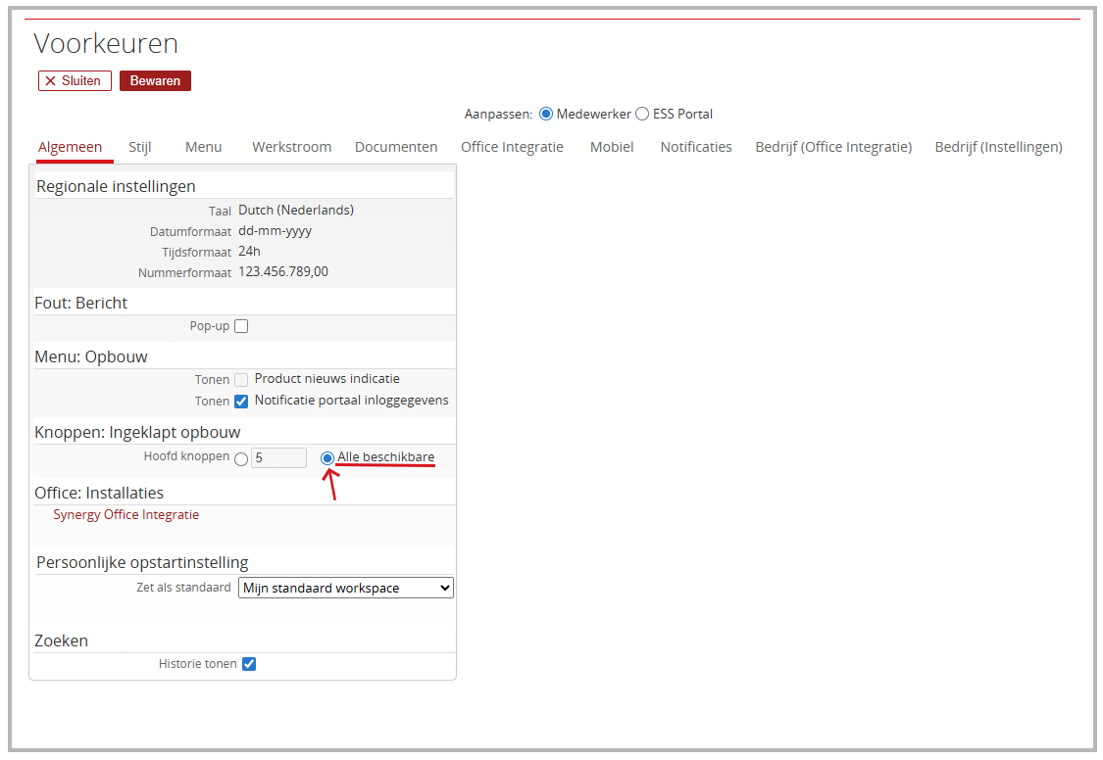
Task: Open the Notificaties tab
Action: point(696,147)
